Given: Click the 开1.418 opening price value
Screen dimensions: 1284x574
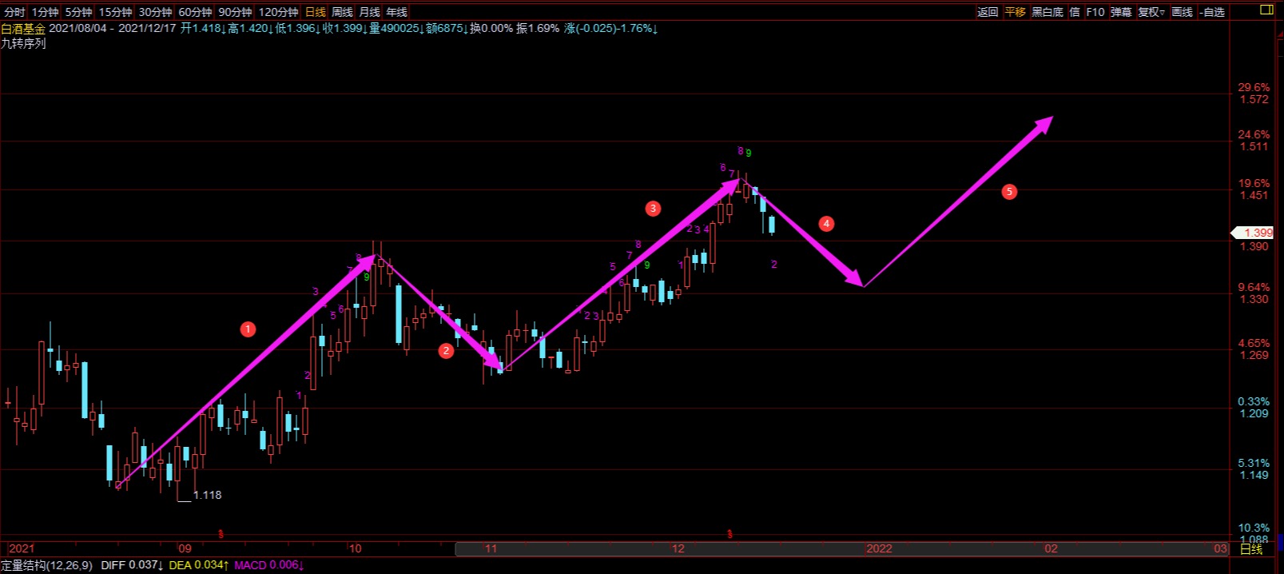Looking at the screenshot, I should pyautogui.click(x=203, y=29).
